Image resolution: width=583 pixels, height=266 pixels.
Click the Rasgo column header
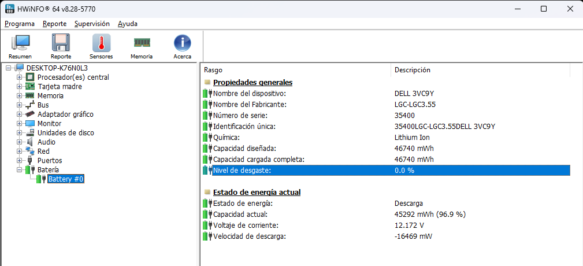[295, 70]
